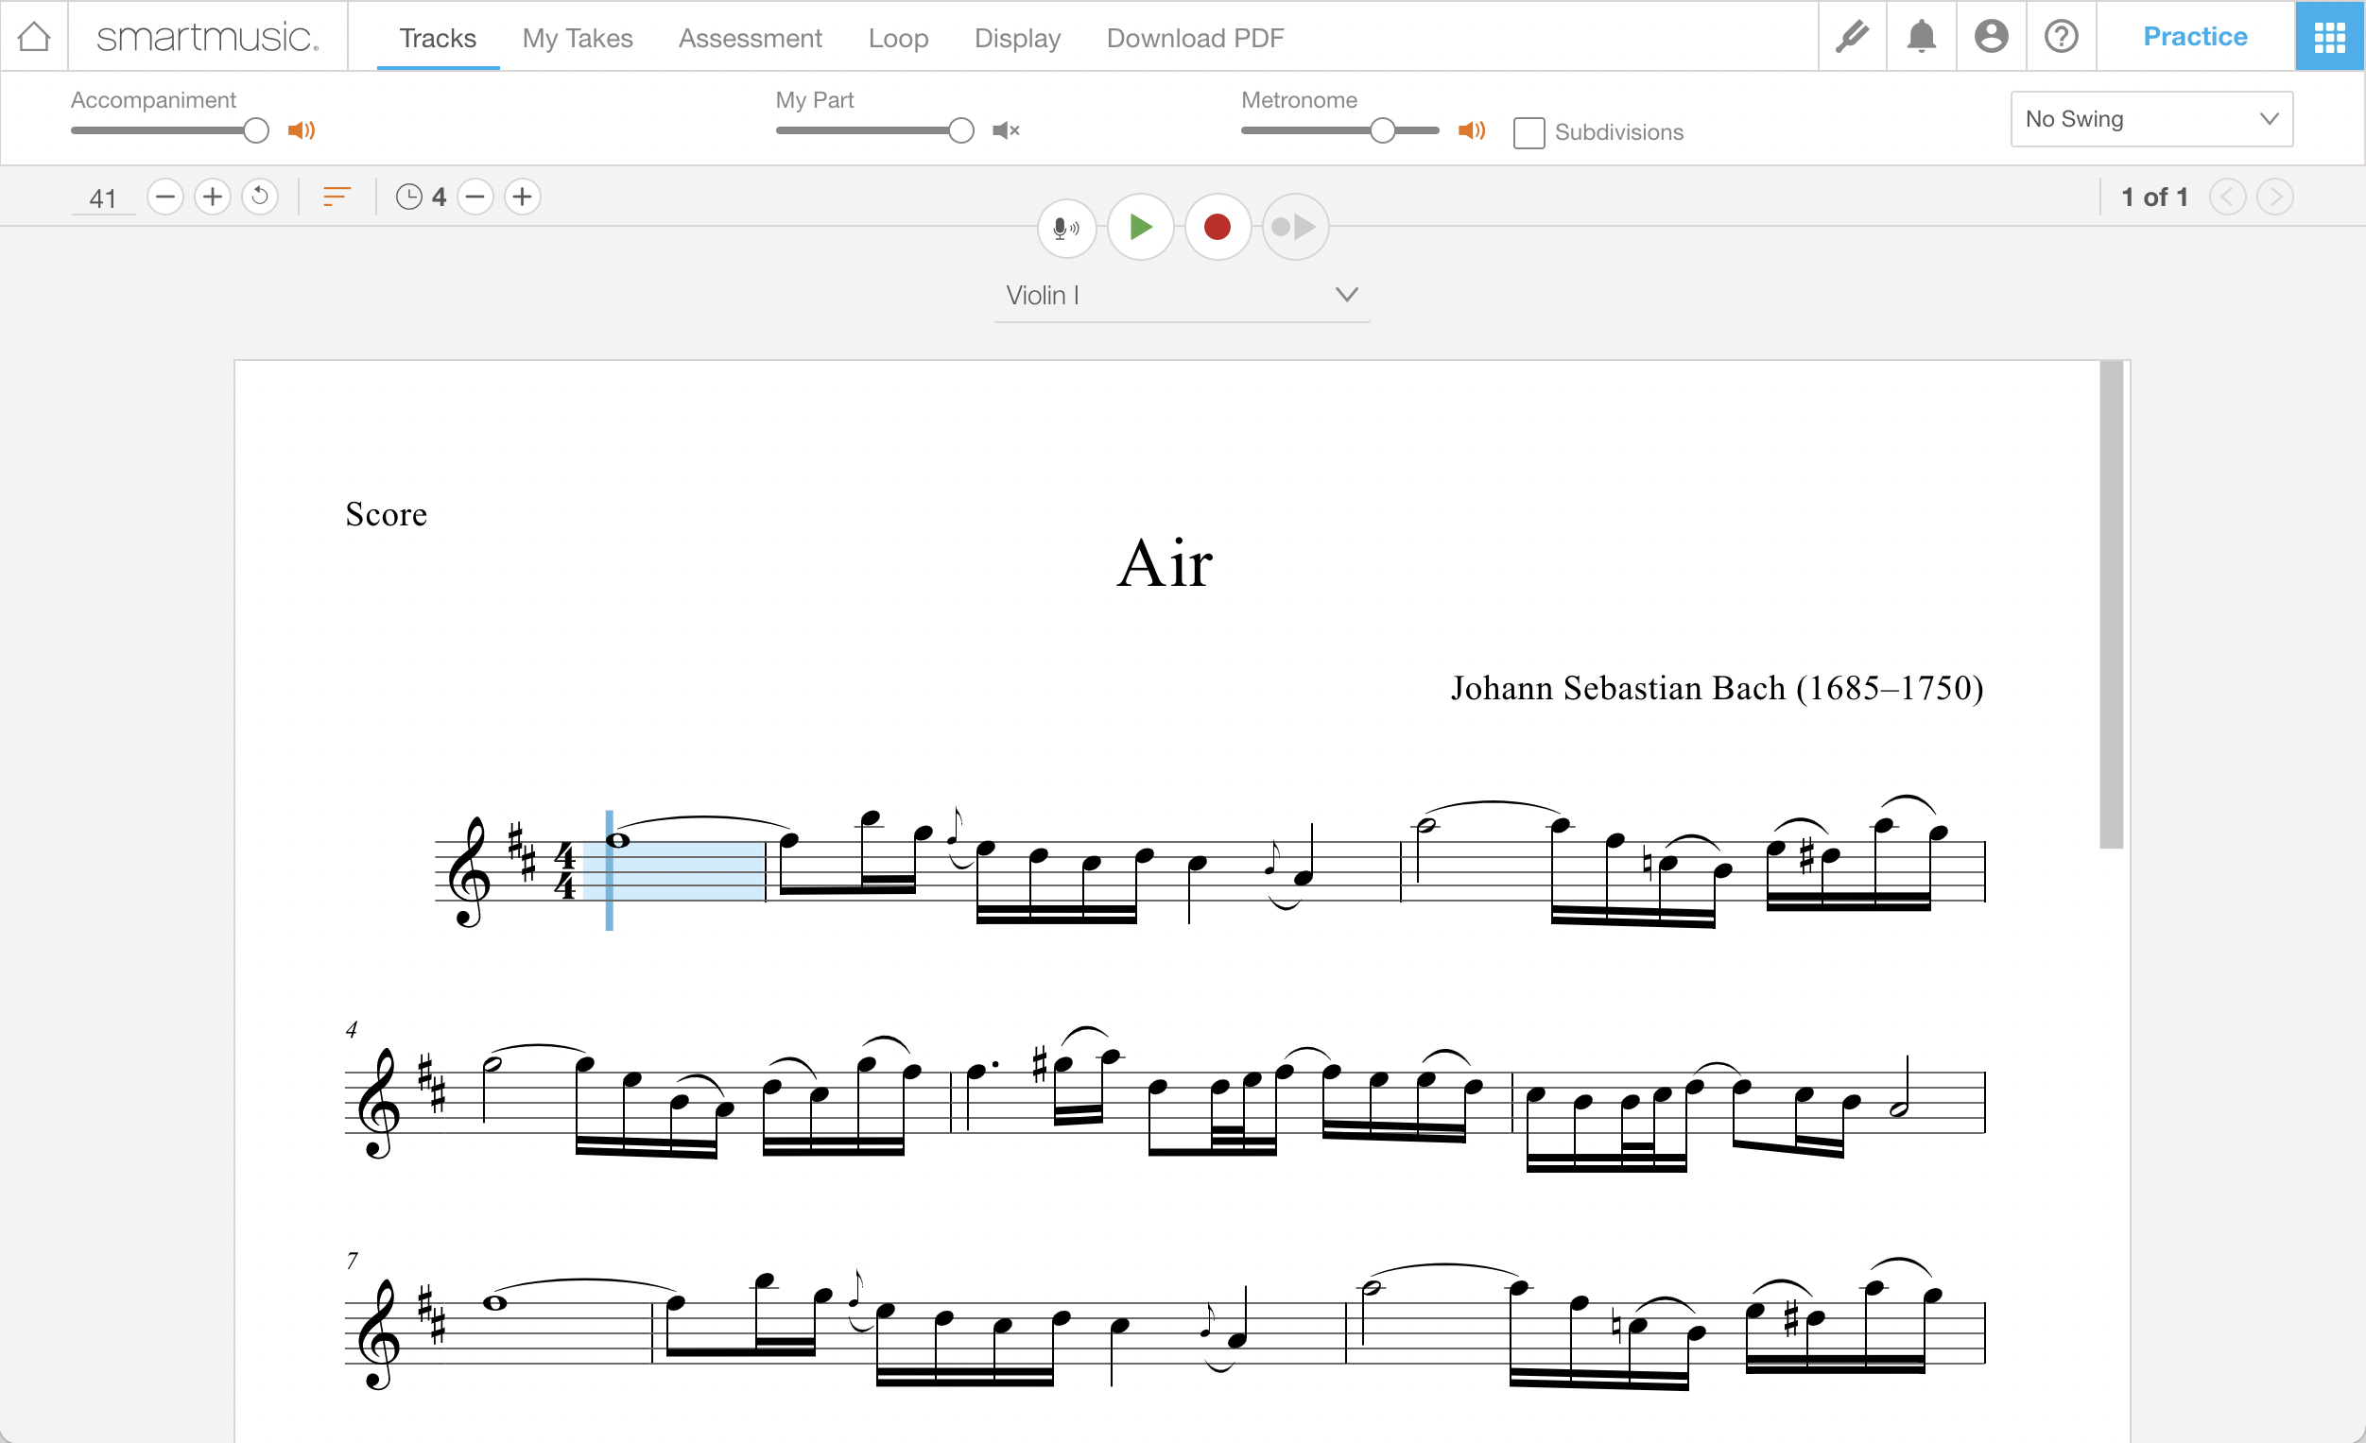Click the tempo reset button
This screenshot has height=1443, width=2366.
[260, 198]
